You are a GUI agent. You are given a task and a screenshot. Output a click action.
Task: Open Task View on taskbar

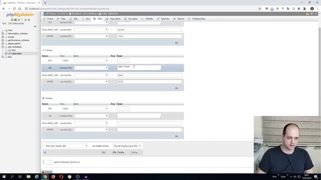coord(20,176)
